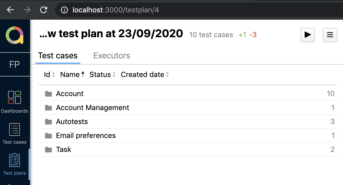Image resolution: width=343 pixels, height=185 pixels.
Task: Reload the page in browser
Action: (44, 10)
